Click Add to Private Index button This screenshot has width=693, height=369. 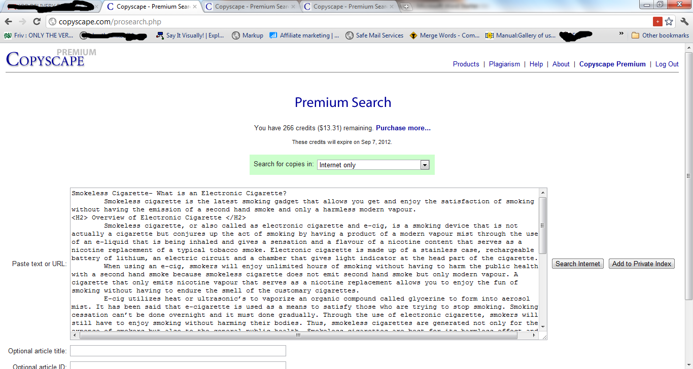(642, 264)
